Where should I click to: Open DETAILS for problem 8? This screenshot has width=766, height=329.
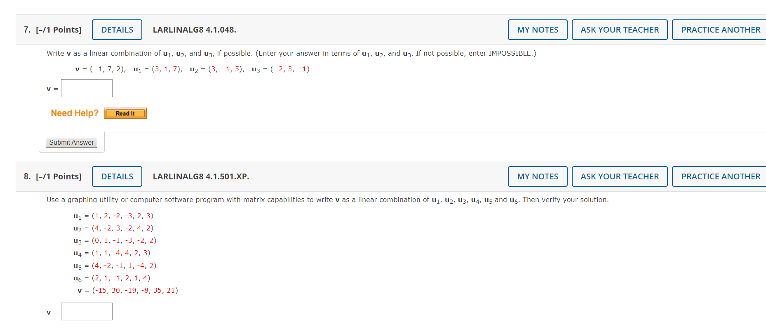tap(117, 176)
